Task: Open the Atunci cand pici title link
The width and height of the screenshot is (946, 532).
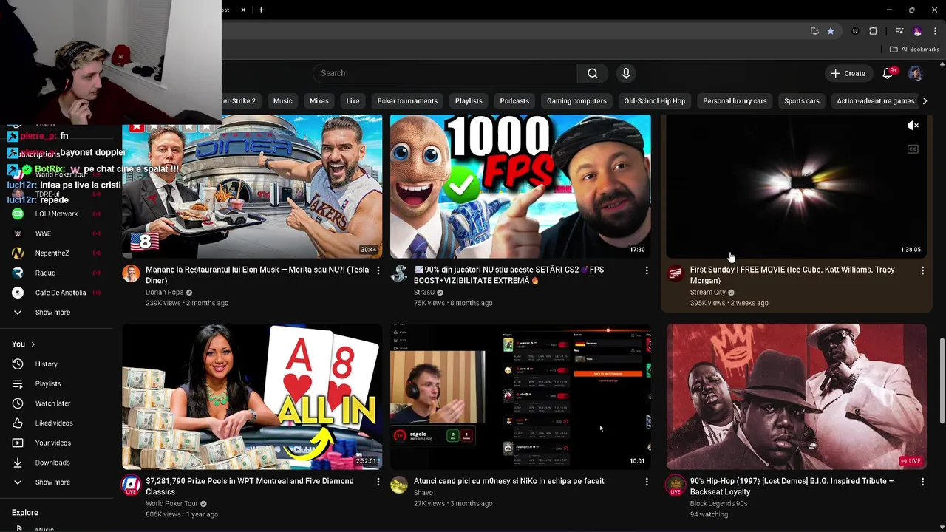Action: 508,481
